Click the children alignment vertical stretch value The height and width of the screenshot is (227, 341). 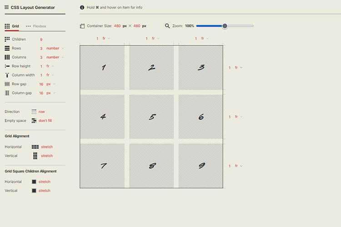point(44,191)
